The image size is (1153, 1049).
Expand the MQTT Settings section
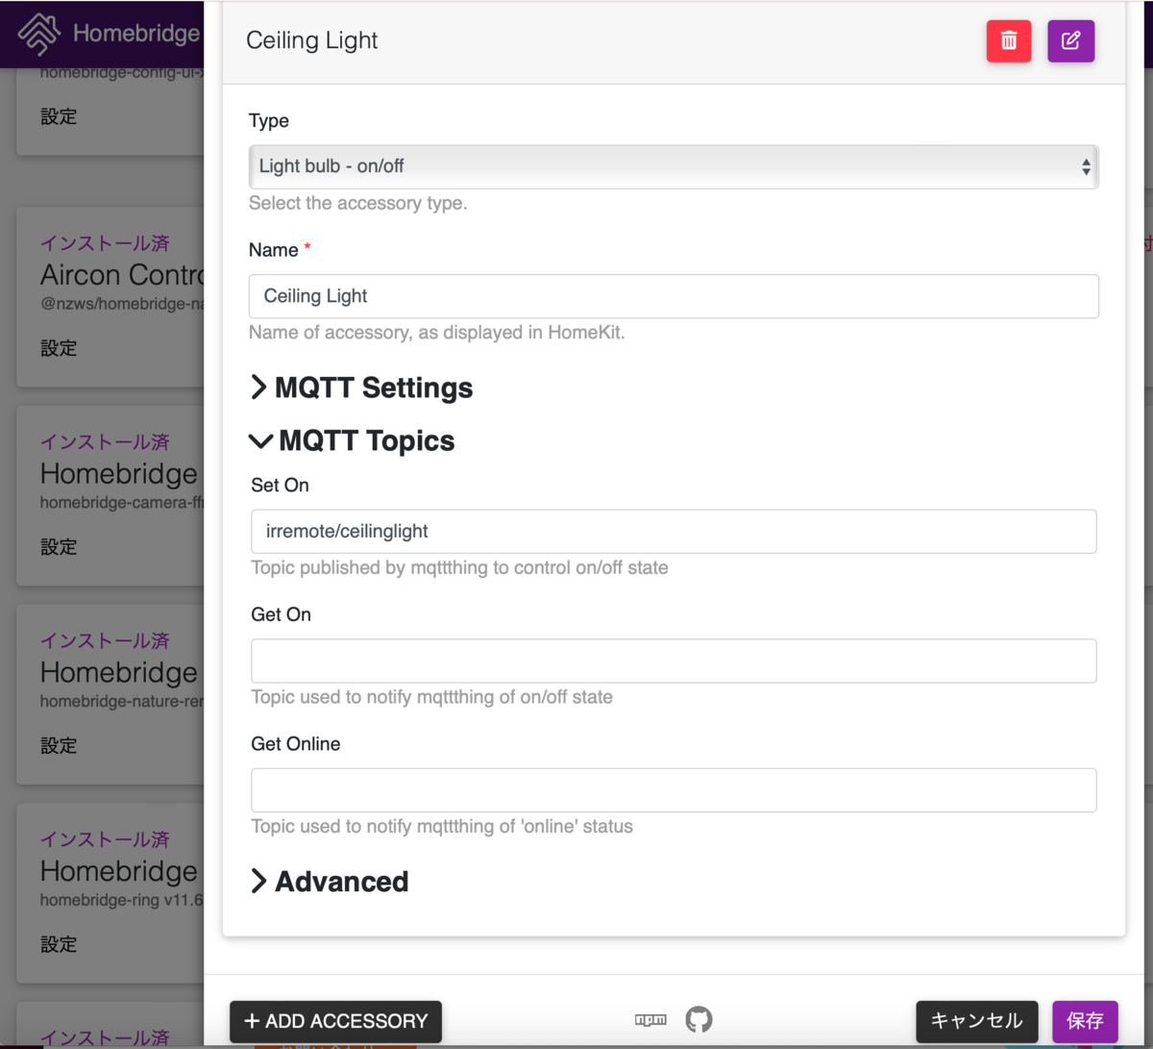click(x=361, y=387)
